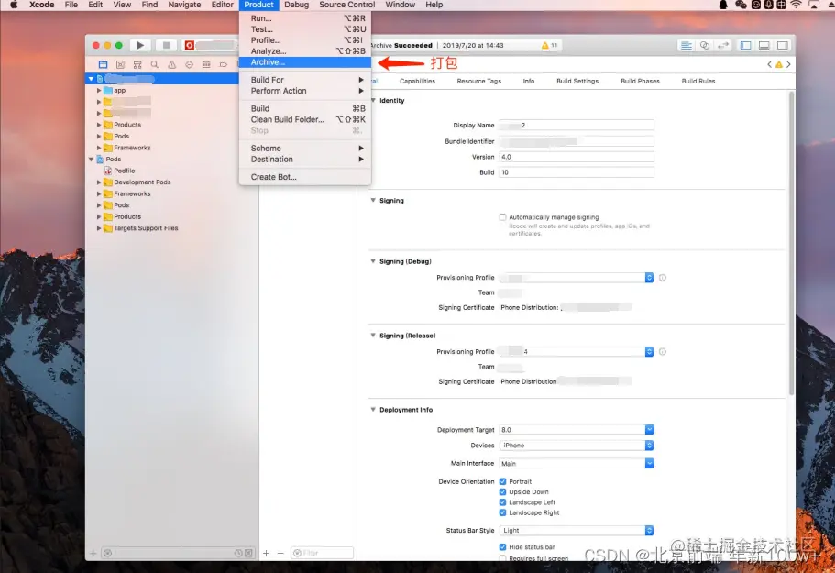Click the Run (play) button in toolbar

pos(140,45)
